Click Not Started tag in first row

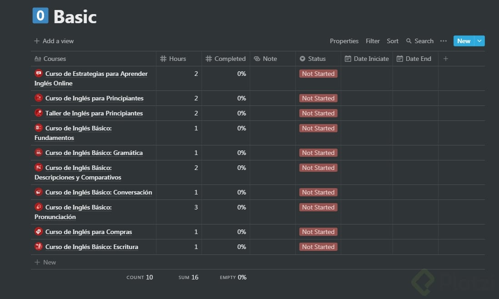318,74
